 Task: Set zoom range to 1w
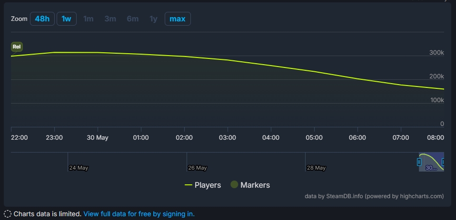[66, 19]
